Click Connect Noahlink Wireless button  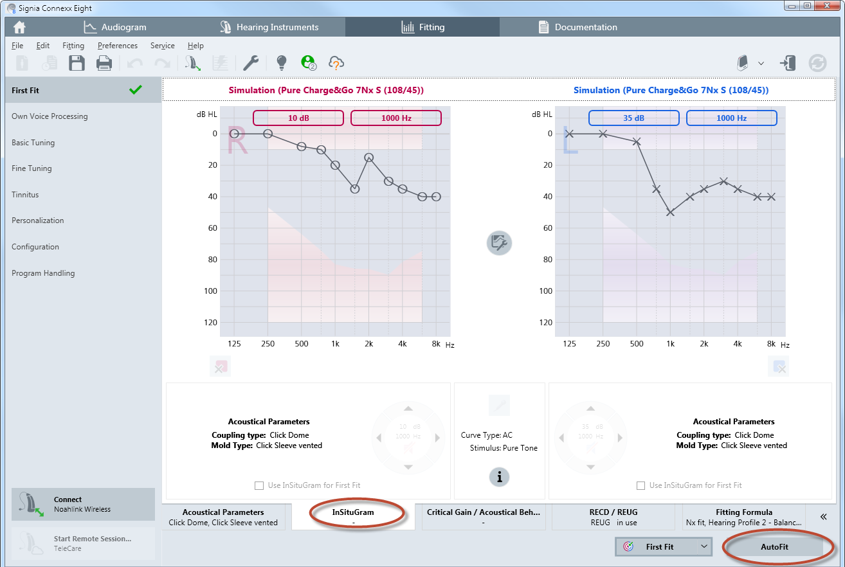pyautogui.click(x=83, y=504)
